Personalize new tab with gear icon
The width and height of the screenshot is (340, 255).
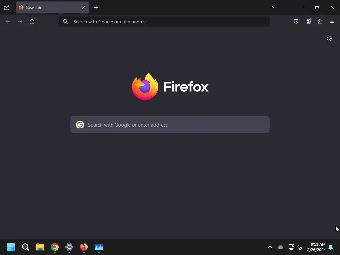[x=330, y=39]
